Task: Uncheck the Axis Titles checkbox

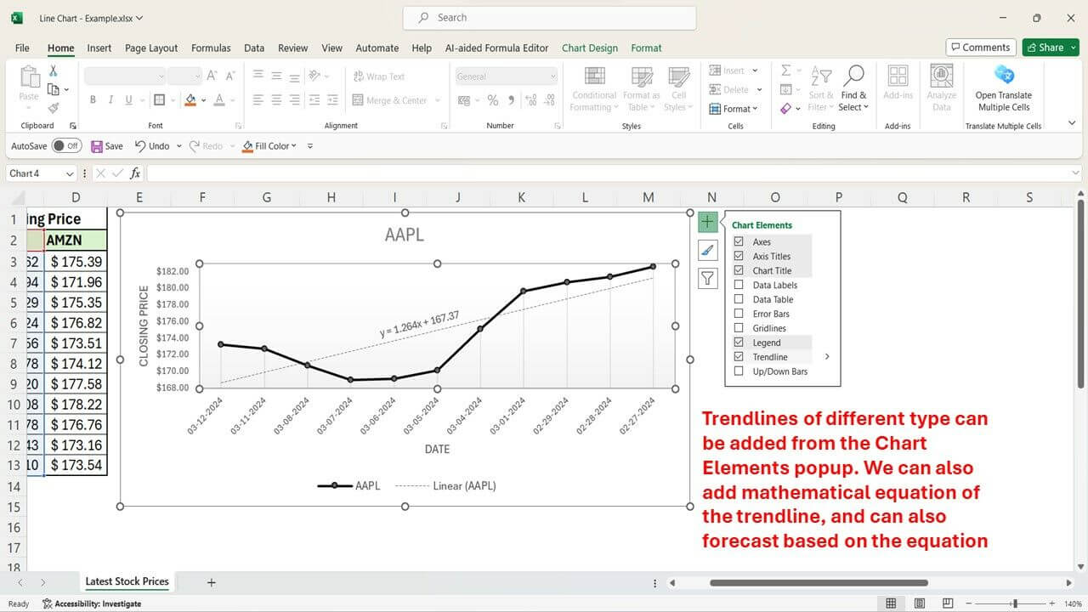Action: tap(739, 256)
